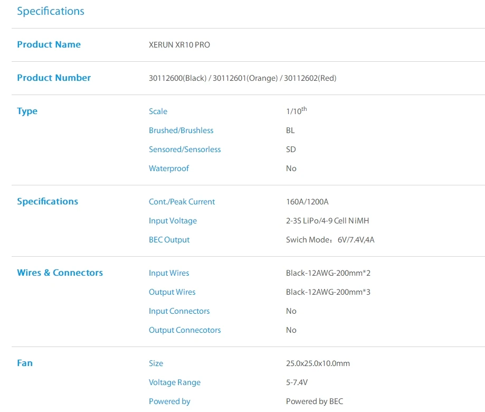Select the blue Powered by label
Screen dimensions: 485x412
pyautogui.click(x=169, y=401)
